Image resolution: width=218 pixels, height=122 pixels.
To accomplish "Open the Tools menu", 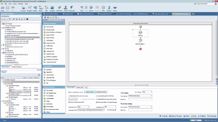I will (15, 4).
